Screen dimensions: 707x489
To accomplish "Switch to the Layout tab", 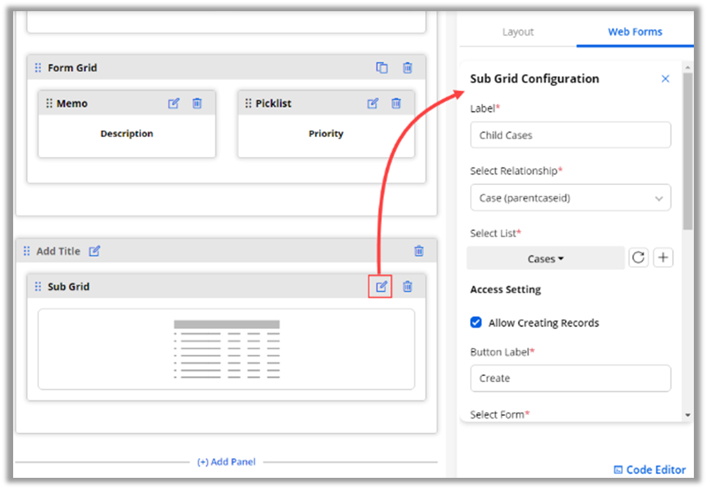I will [x=518, y=32].
